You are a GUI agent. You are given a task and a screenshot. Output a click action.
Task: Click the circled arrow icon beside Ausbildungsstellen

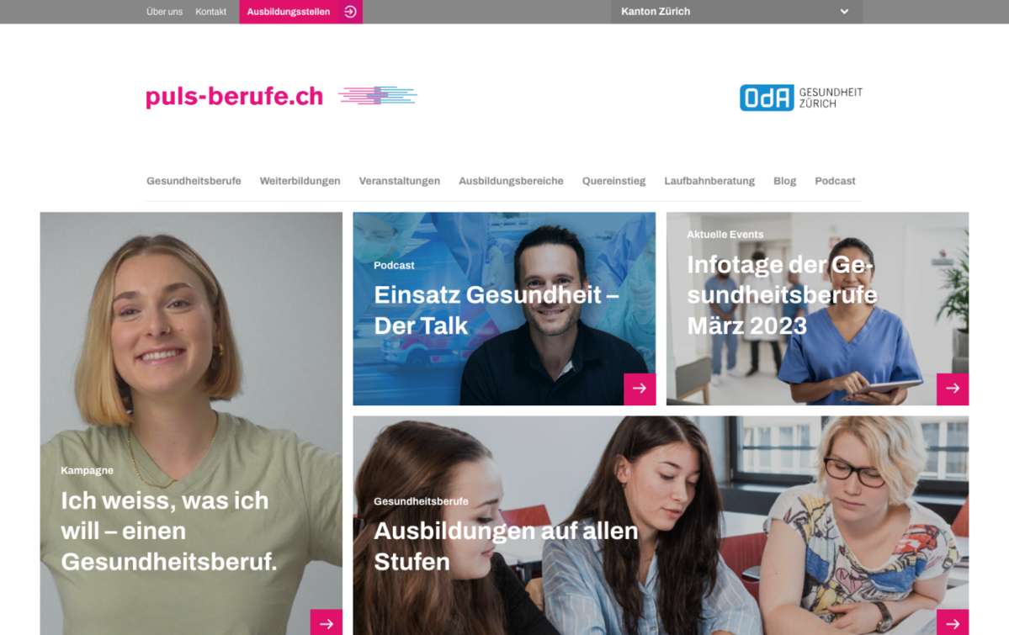point(350,12)
